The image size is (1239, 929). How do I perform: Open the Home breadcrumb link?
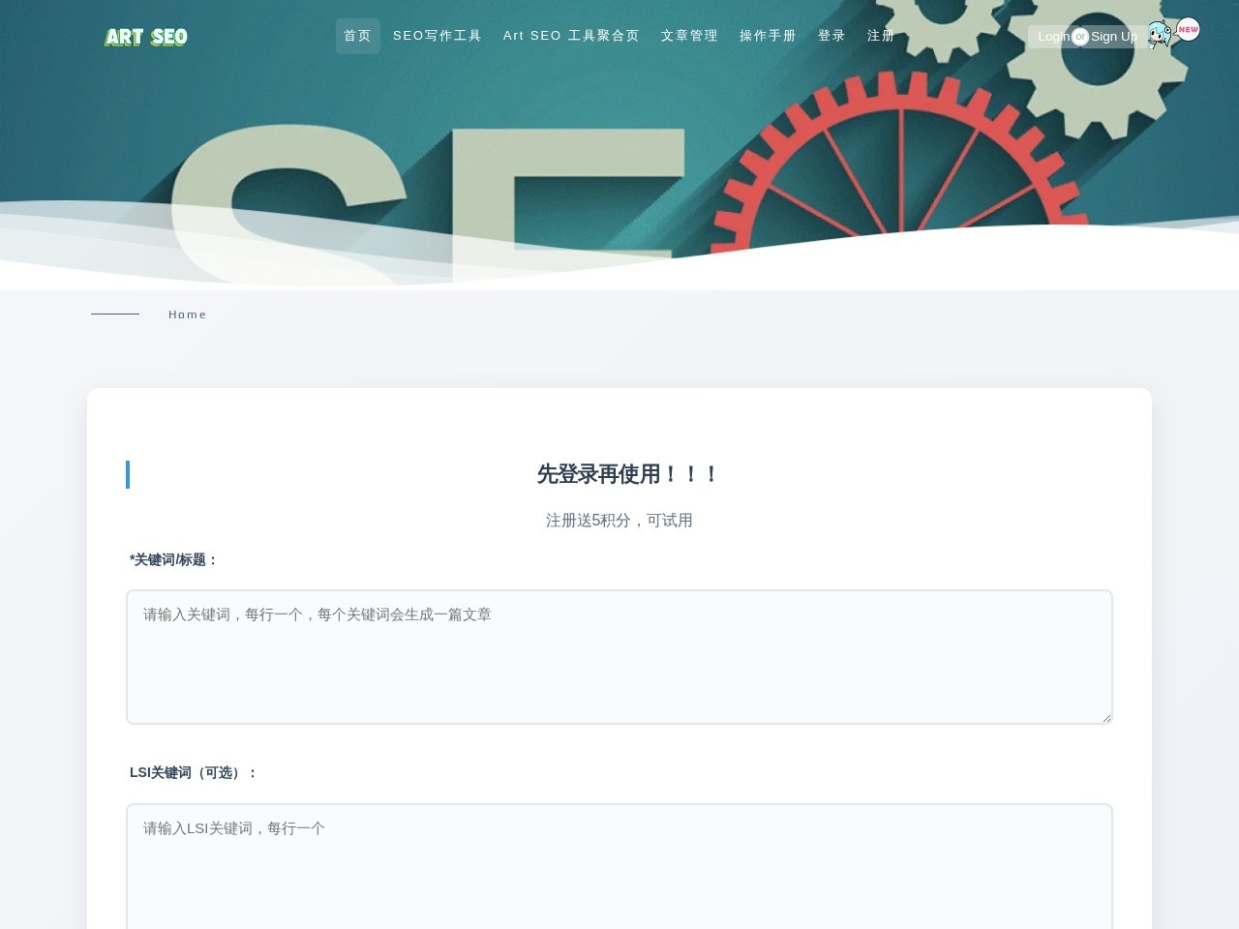tap(188, 314)
